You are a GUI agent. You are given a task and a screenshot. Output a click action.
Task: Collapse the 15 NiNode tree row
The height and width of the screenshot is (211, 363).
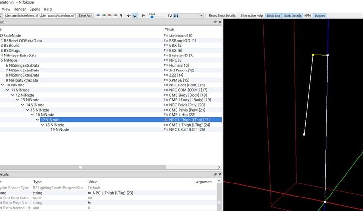coord(27,110)
